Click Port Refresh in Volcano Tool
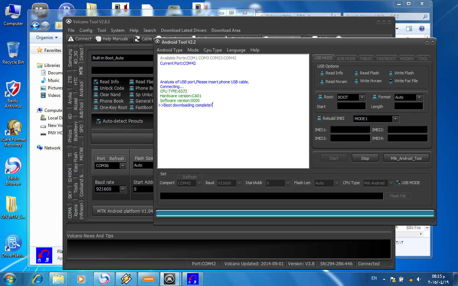 point(110,158)
